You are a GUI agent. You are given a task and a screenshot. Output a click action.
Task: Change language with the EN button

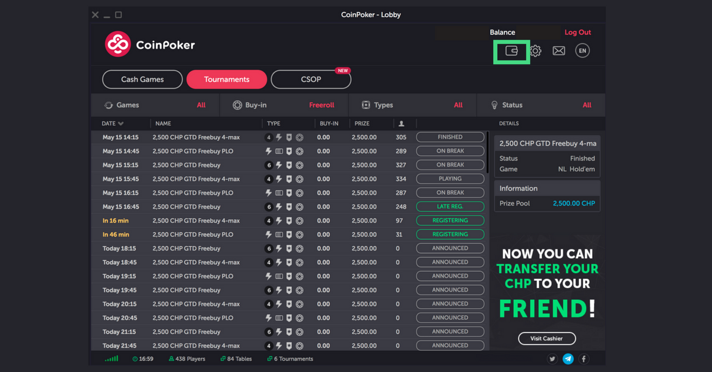click(x=583, y=51)
